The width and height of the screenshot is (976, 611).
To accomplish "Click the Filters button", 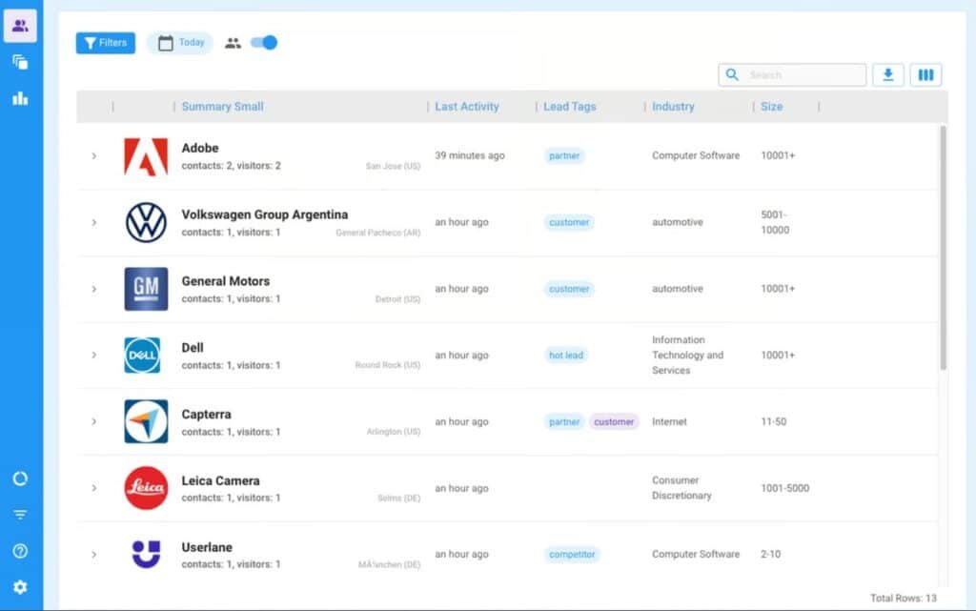I will [x=106, y=43].
